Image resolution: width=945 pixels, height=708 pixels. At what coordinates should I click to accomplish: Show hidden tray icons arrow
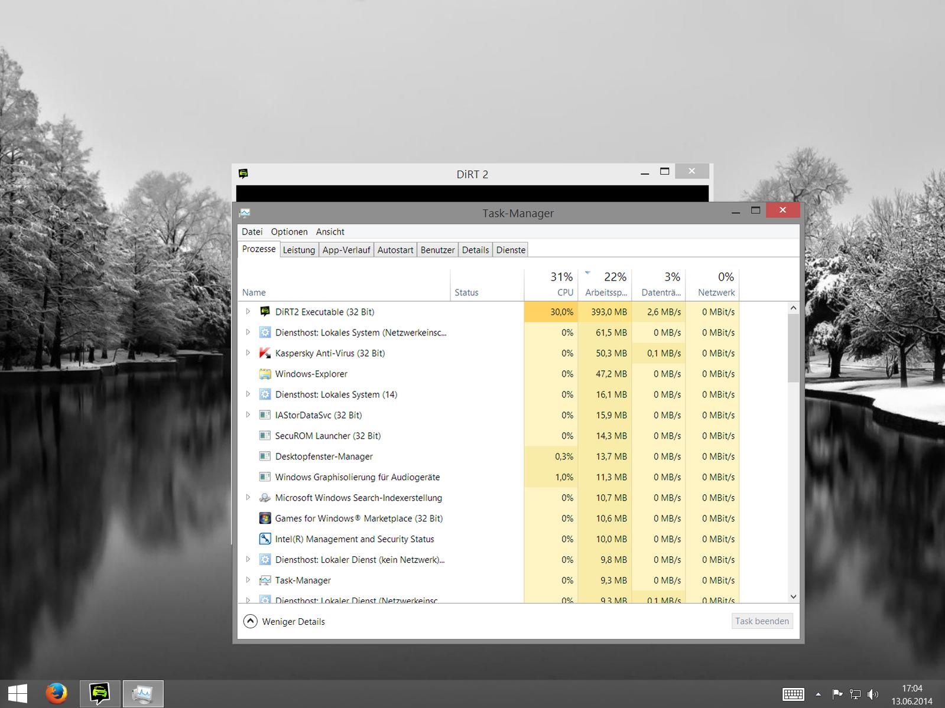click(818, 694)
